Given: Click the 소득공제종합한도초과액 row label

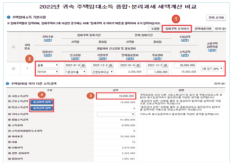Looking at the screenshot, I should tap(25, 131).
